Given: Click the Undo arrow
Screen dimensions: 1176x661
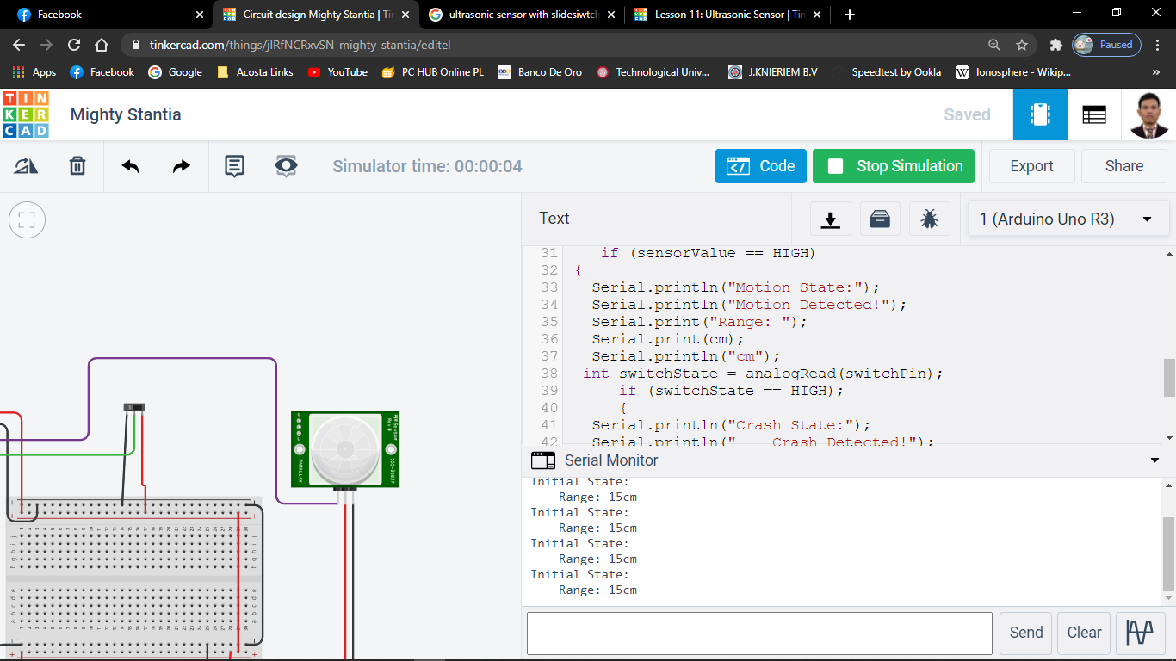Looking at the screenshot, I should (x=130, y=165).
